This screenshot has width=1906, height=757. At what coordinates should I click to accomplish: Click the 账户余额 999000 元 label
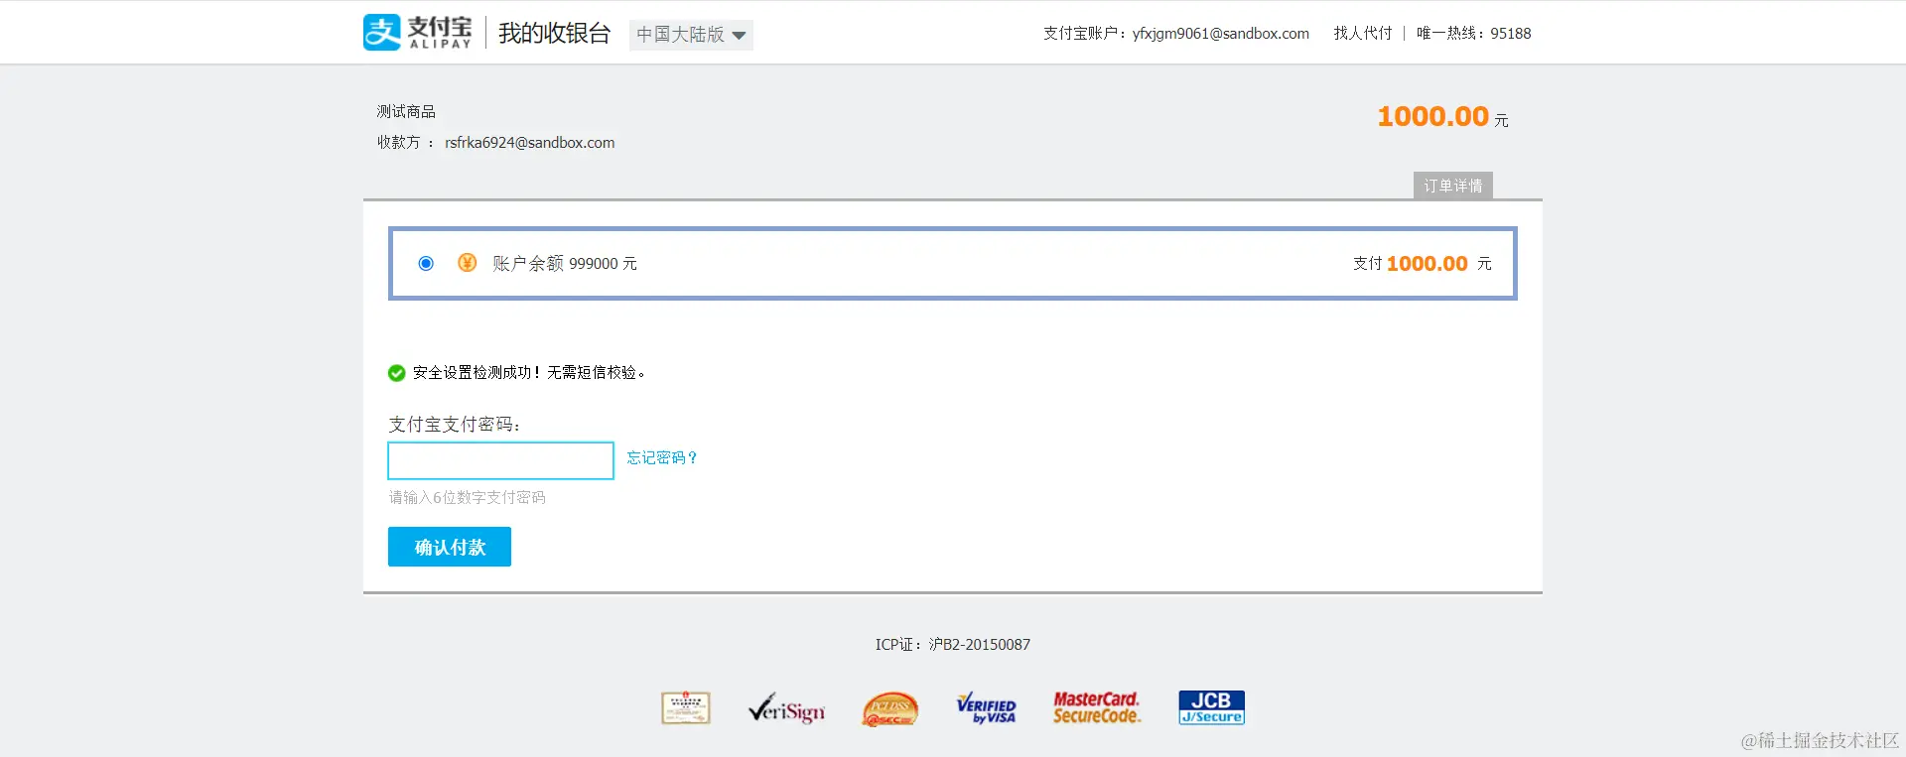(x=565, y=263)
